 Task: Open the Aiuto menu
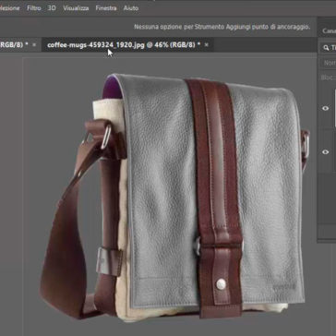tap(131, 8)
